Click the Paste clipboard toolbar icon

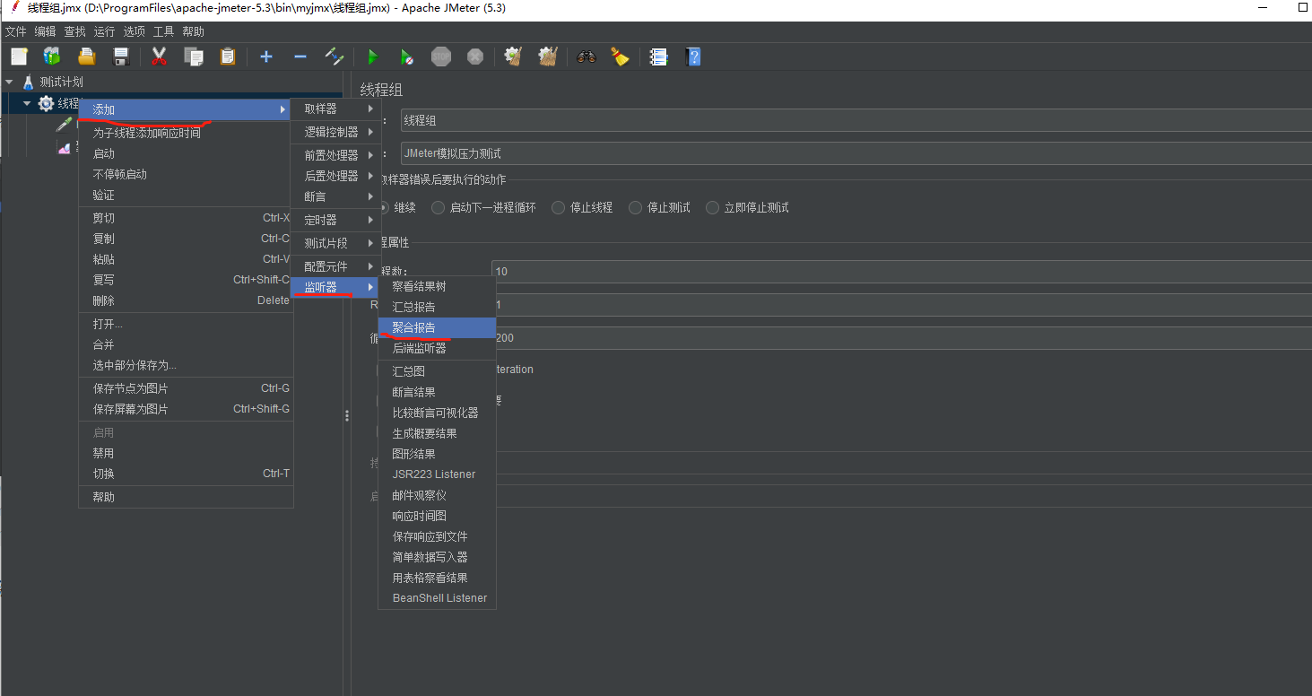(228, 57)
